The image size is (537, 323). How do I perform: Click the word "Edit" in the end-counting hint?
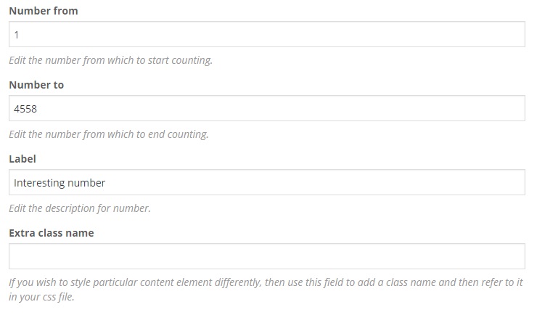point(17,134)
